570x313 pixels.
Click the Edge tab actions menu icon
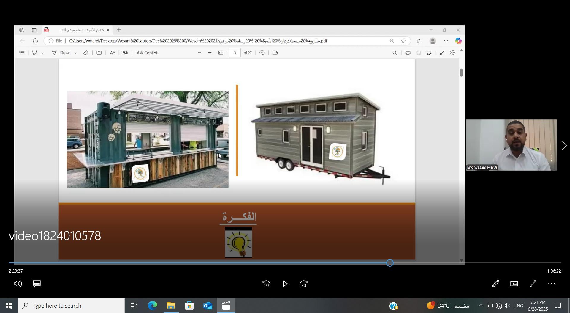tap(34, 30)
